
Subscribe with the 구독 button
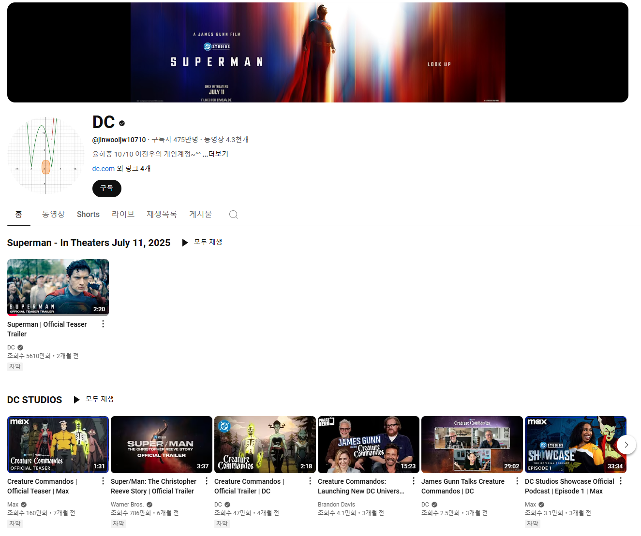tap(107, 188)
